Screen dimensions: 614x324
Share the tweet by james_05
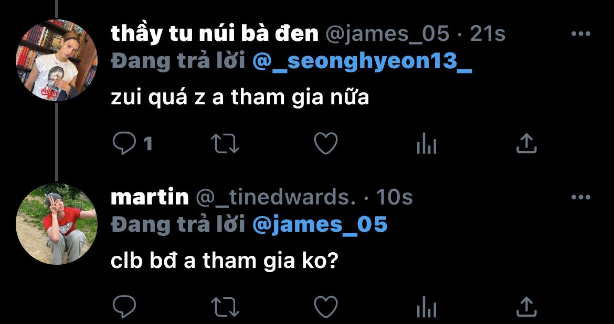[x=526, y=143]
